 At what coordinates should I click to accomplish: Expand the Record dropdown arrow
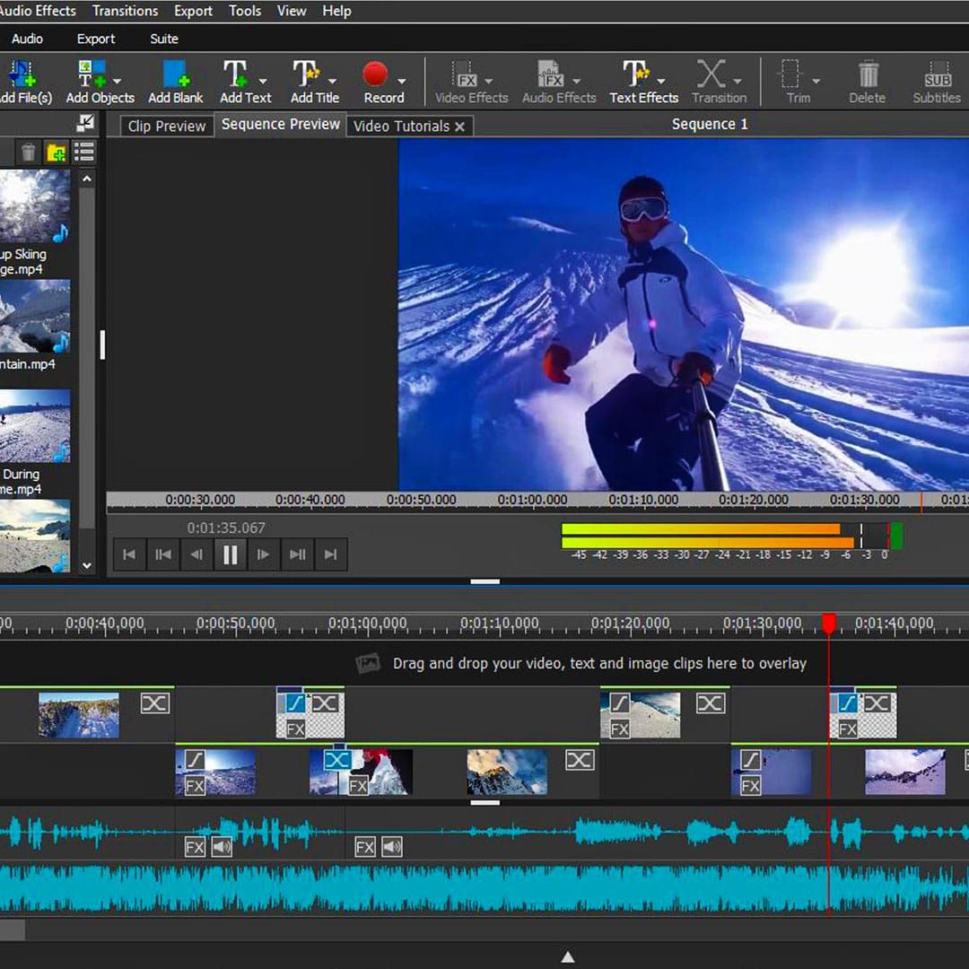(401, 81)
